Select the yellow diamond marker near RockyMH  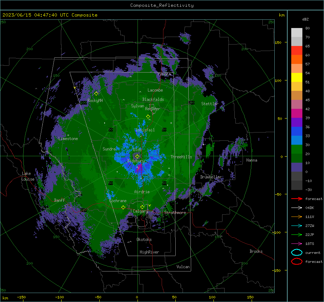[96, 94]
